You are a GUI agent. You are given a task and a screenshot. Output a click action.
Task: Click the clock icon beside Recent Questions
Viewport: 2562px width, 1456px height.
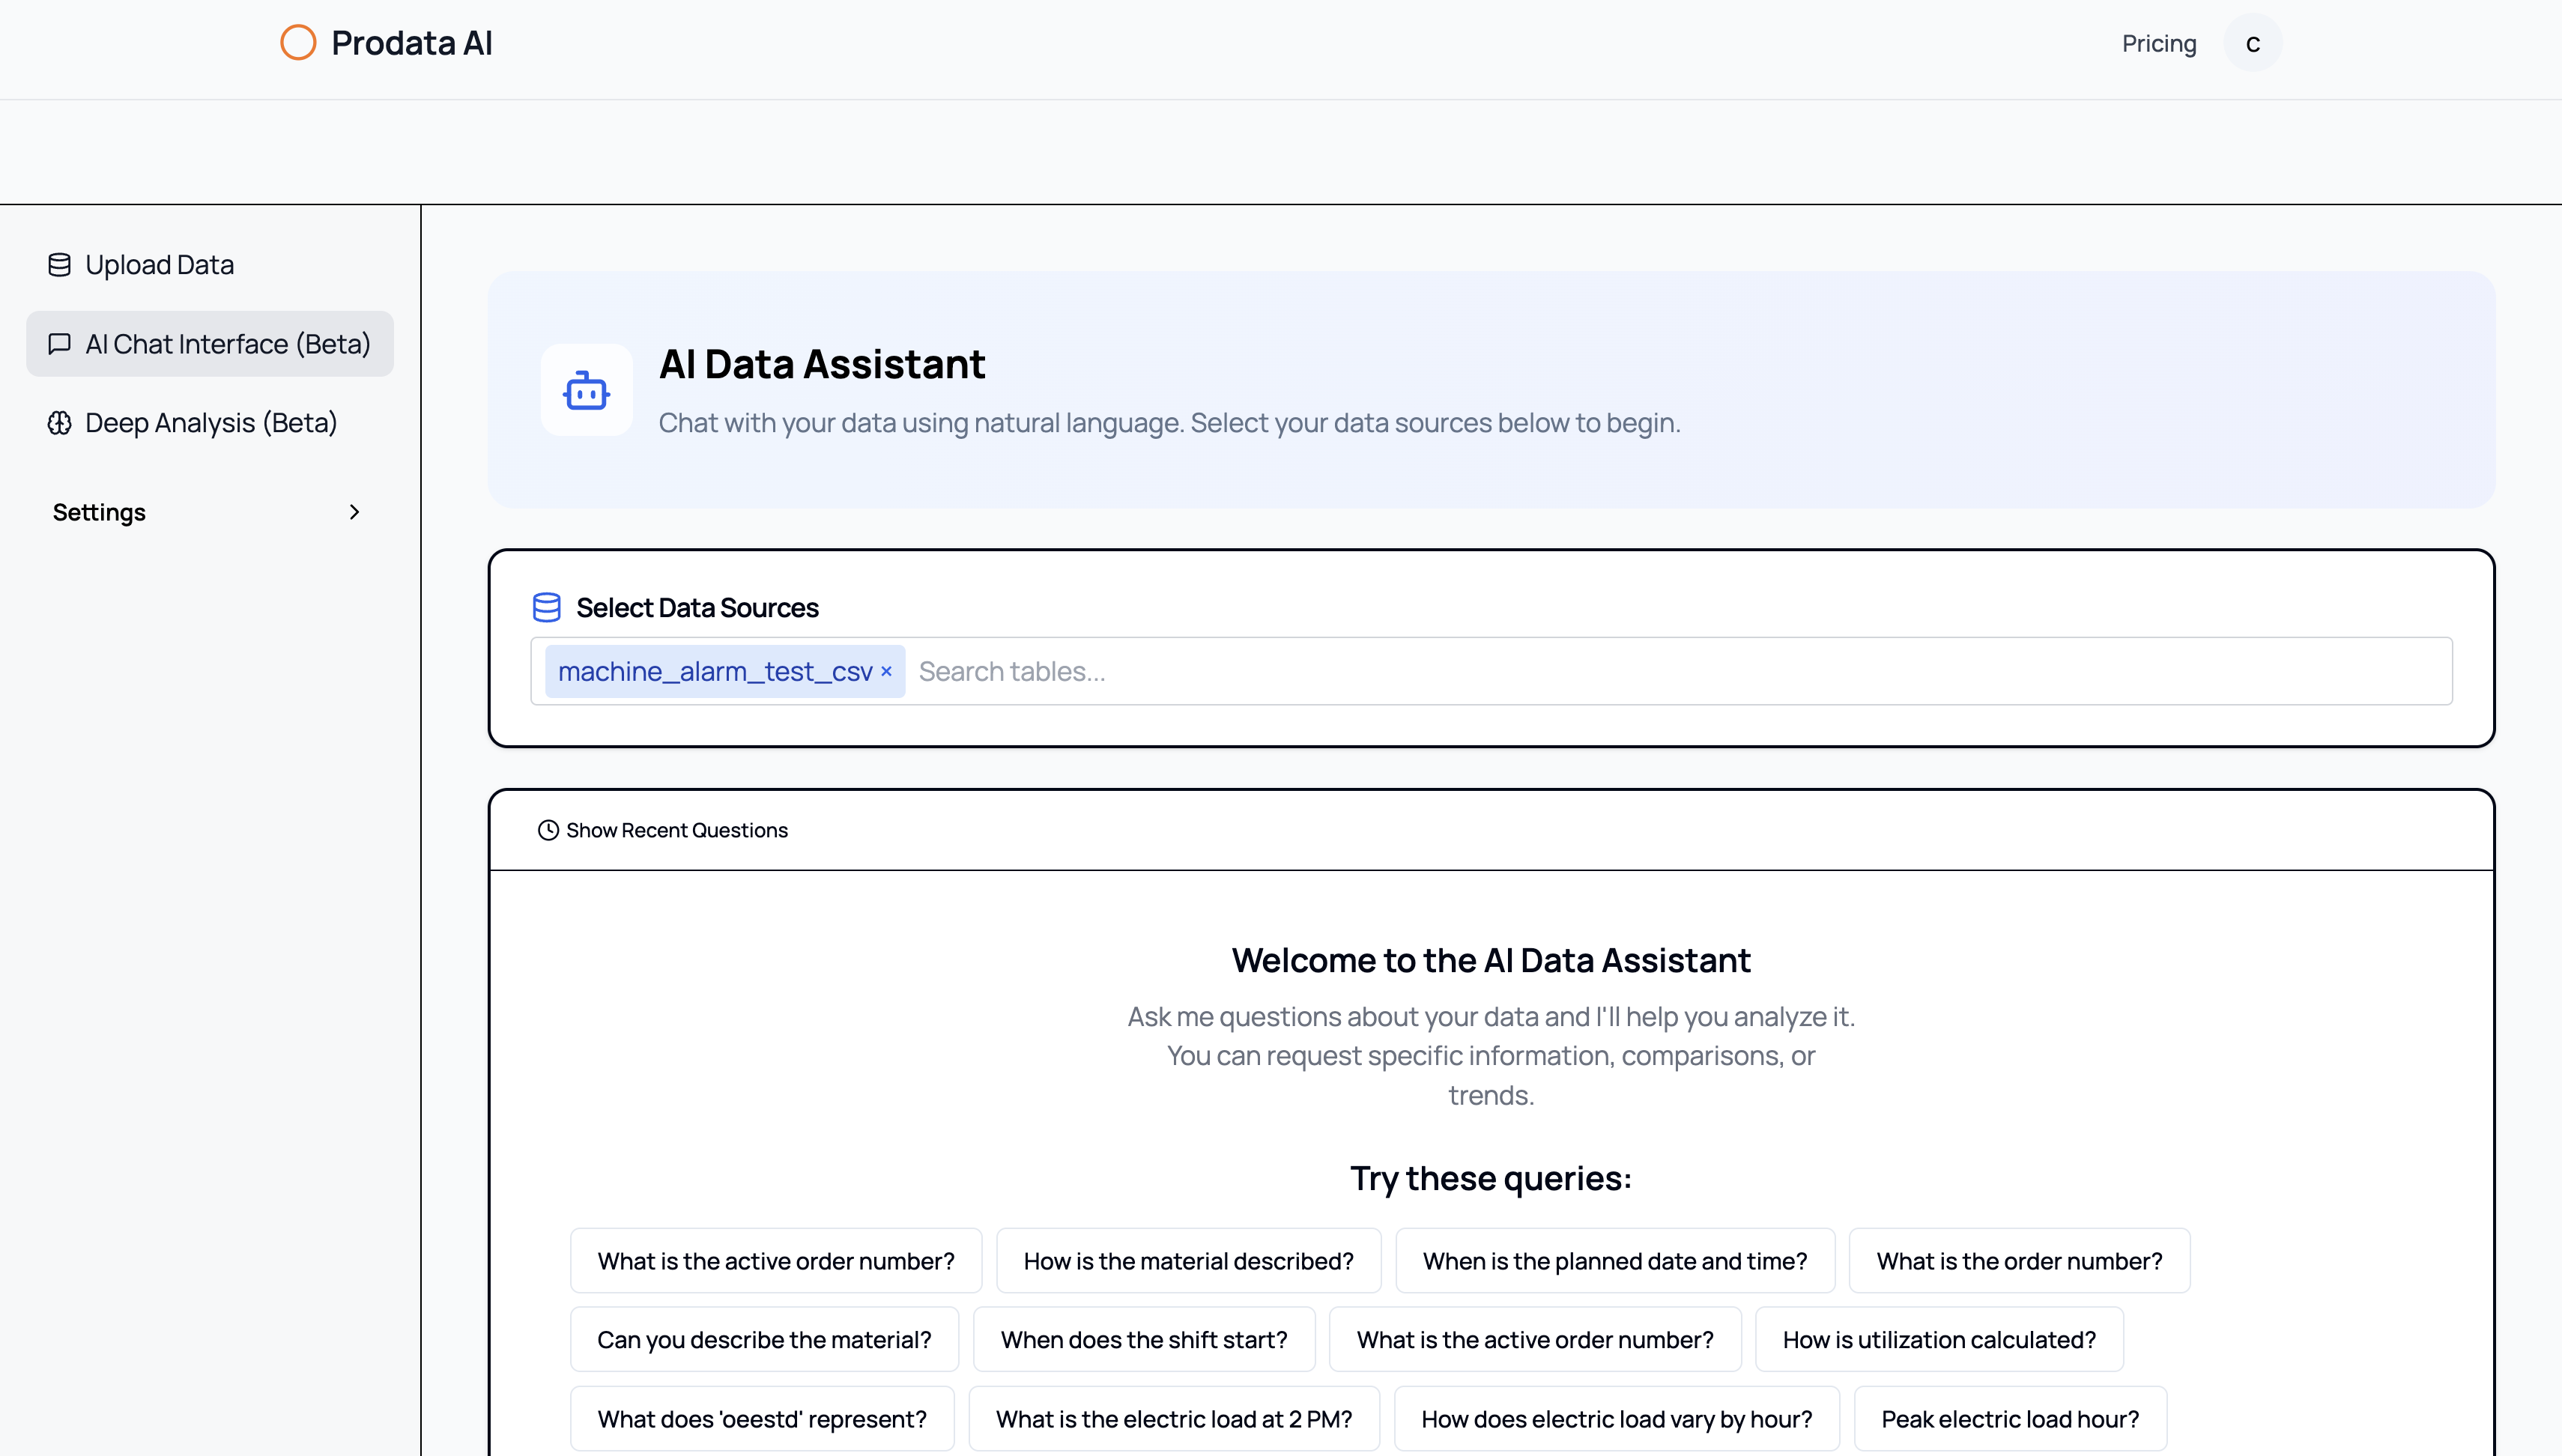[548, 830]
